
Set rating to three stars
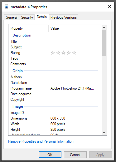pos(63,53)
